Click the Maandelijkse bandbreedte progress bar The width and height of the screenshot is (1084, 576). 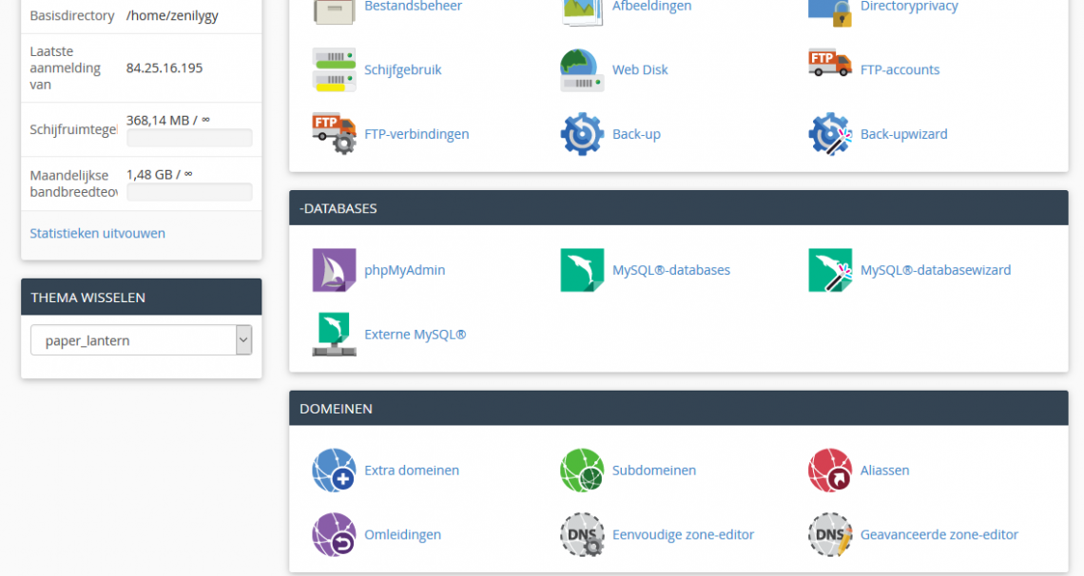tap(189, 192)
